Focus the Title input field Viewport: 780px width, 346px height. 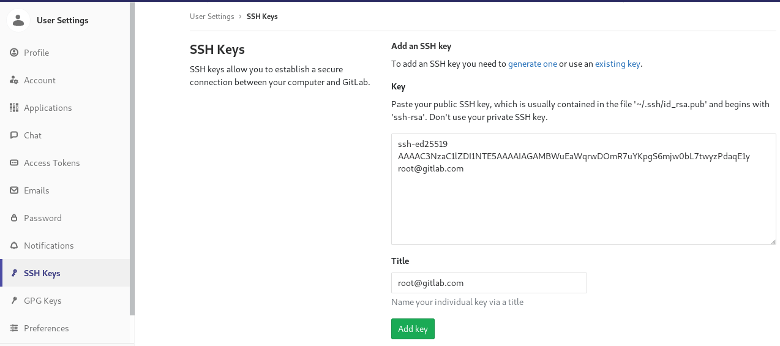(x=489, y=283)
